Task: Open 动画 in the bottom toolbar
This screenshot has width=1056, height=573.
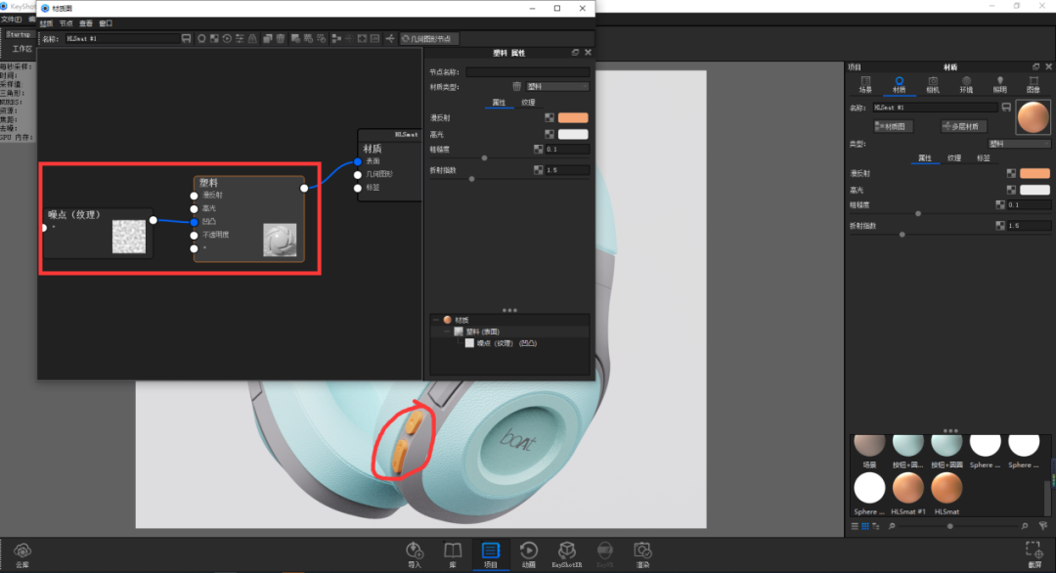Action: pos(529,555)
